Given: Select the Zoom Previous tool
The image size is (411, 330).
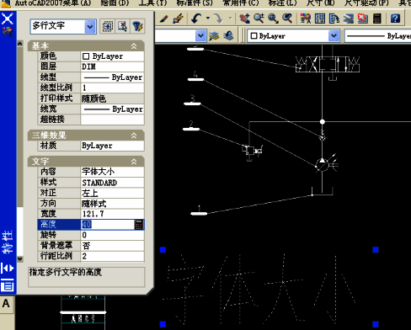Looking at the screenshot, I should 287,19.
